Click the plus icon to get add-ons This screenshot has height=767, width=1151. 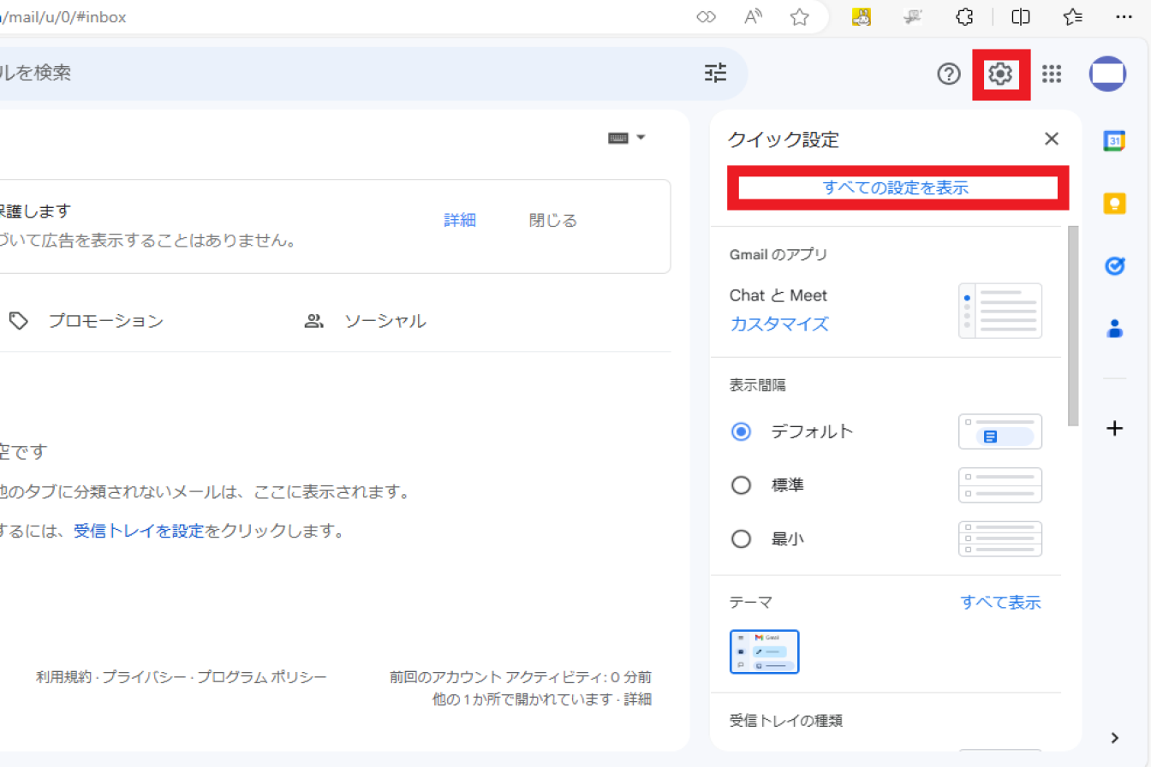1113,429
